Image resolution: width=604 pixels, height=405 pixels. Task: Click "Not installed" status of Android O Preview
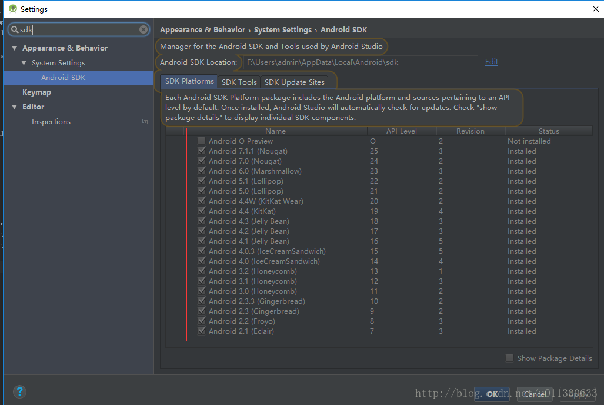529,141
